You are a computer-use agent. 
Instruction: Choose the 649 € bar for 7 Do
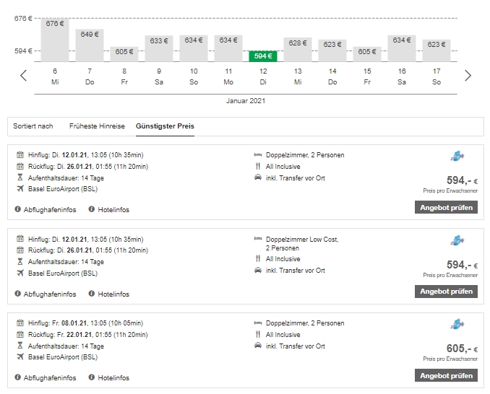coord(90,45)
